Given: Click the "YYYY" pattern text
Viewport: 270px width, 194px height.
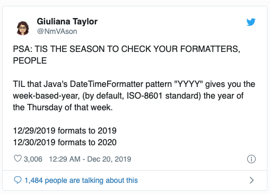Looking at the screenshot, I should tap(188, 84).
